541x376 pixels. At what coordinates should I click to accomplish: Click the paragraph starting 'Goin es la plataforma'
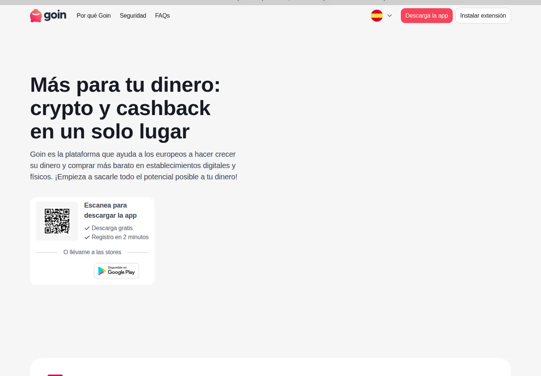click(134, 165)
